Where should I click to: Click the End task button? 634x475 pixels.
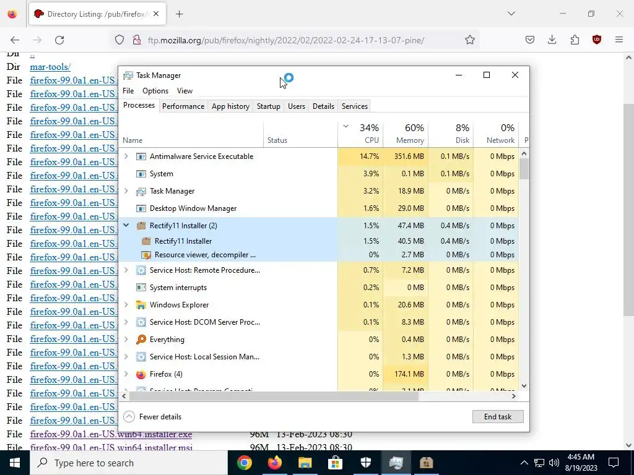498,417
